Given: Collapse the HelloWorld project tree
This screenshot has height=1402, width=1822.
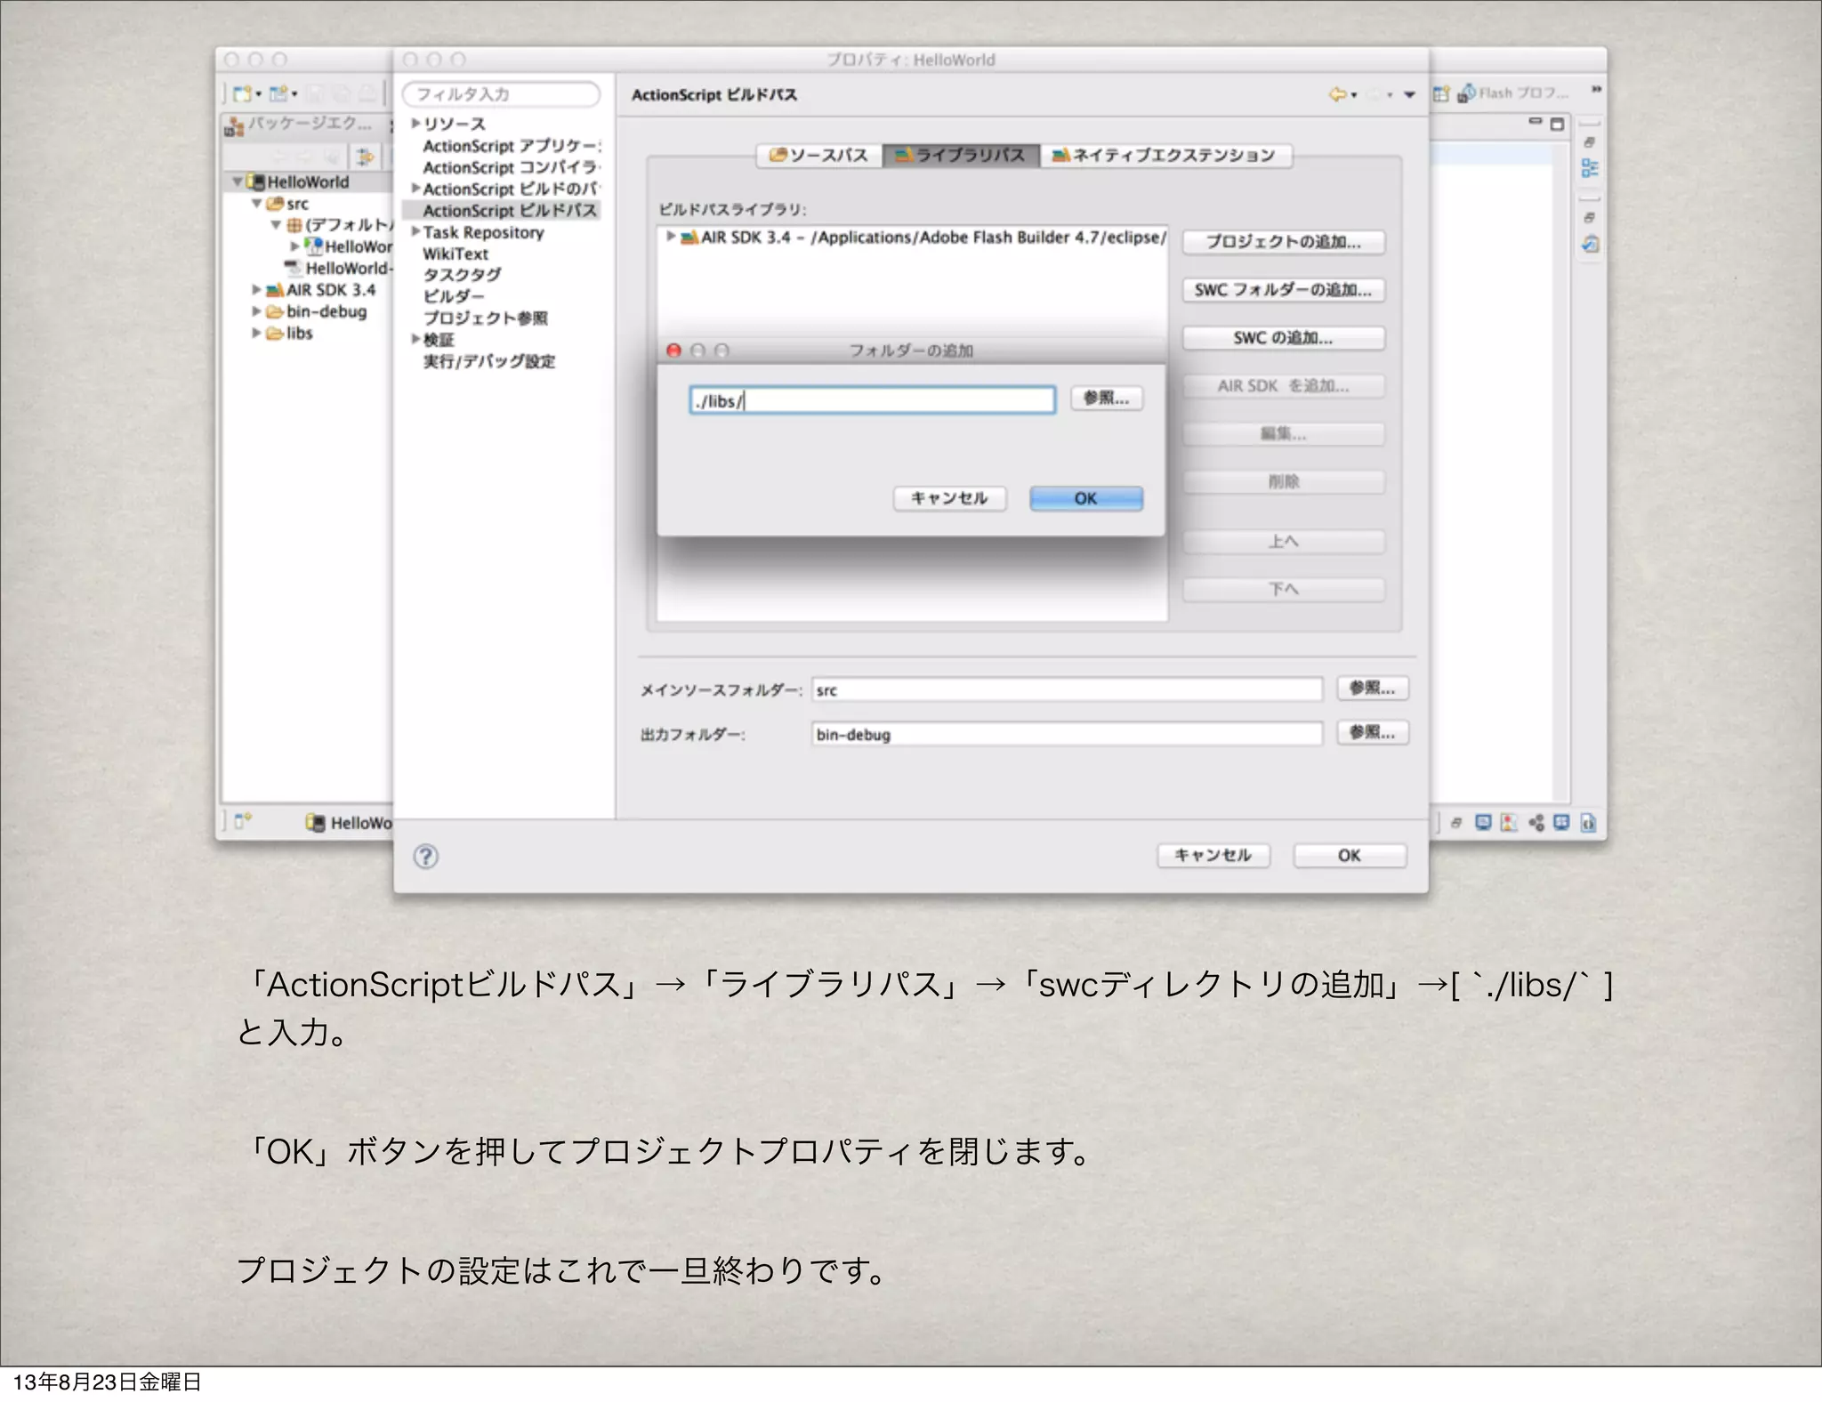Looking at the screenshot, I should 238,181.
